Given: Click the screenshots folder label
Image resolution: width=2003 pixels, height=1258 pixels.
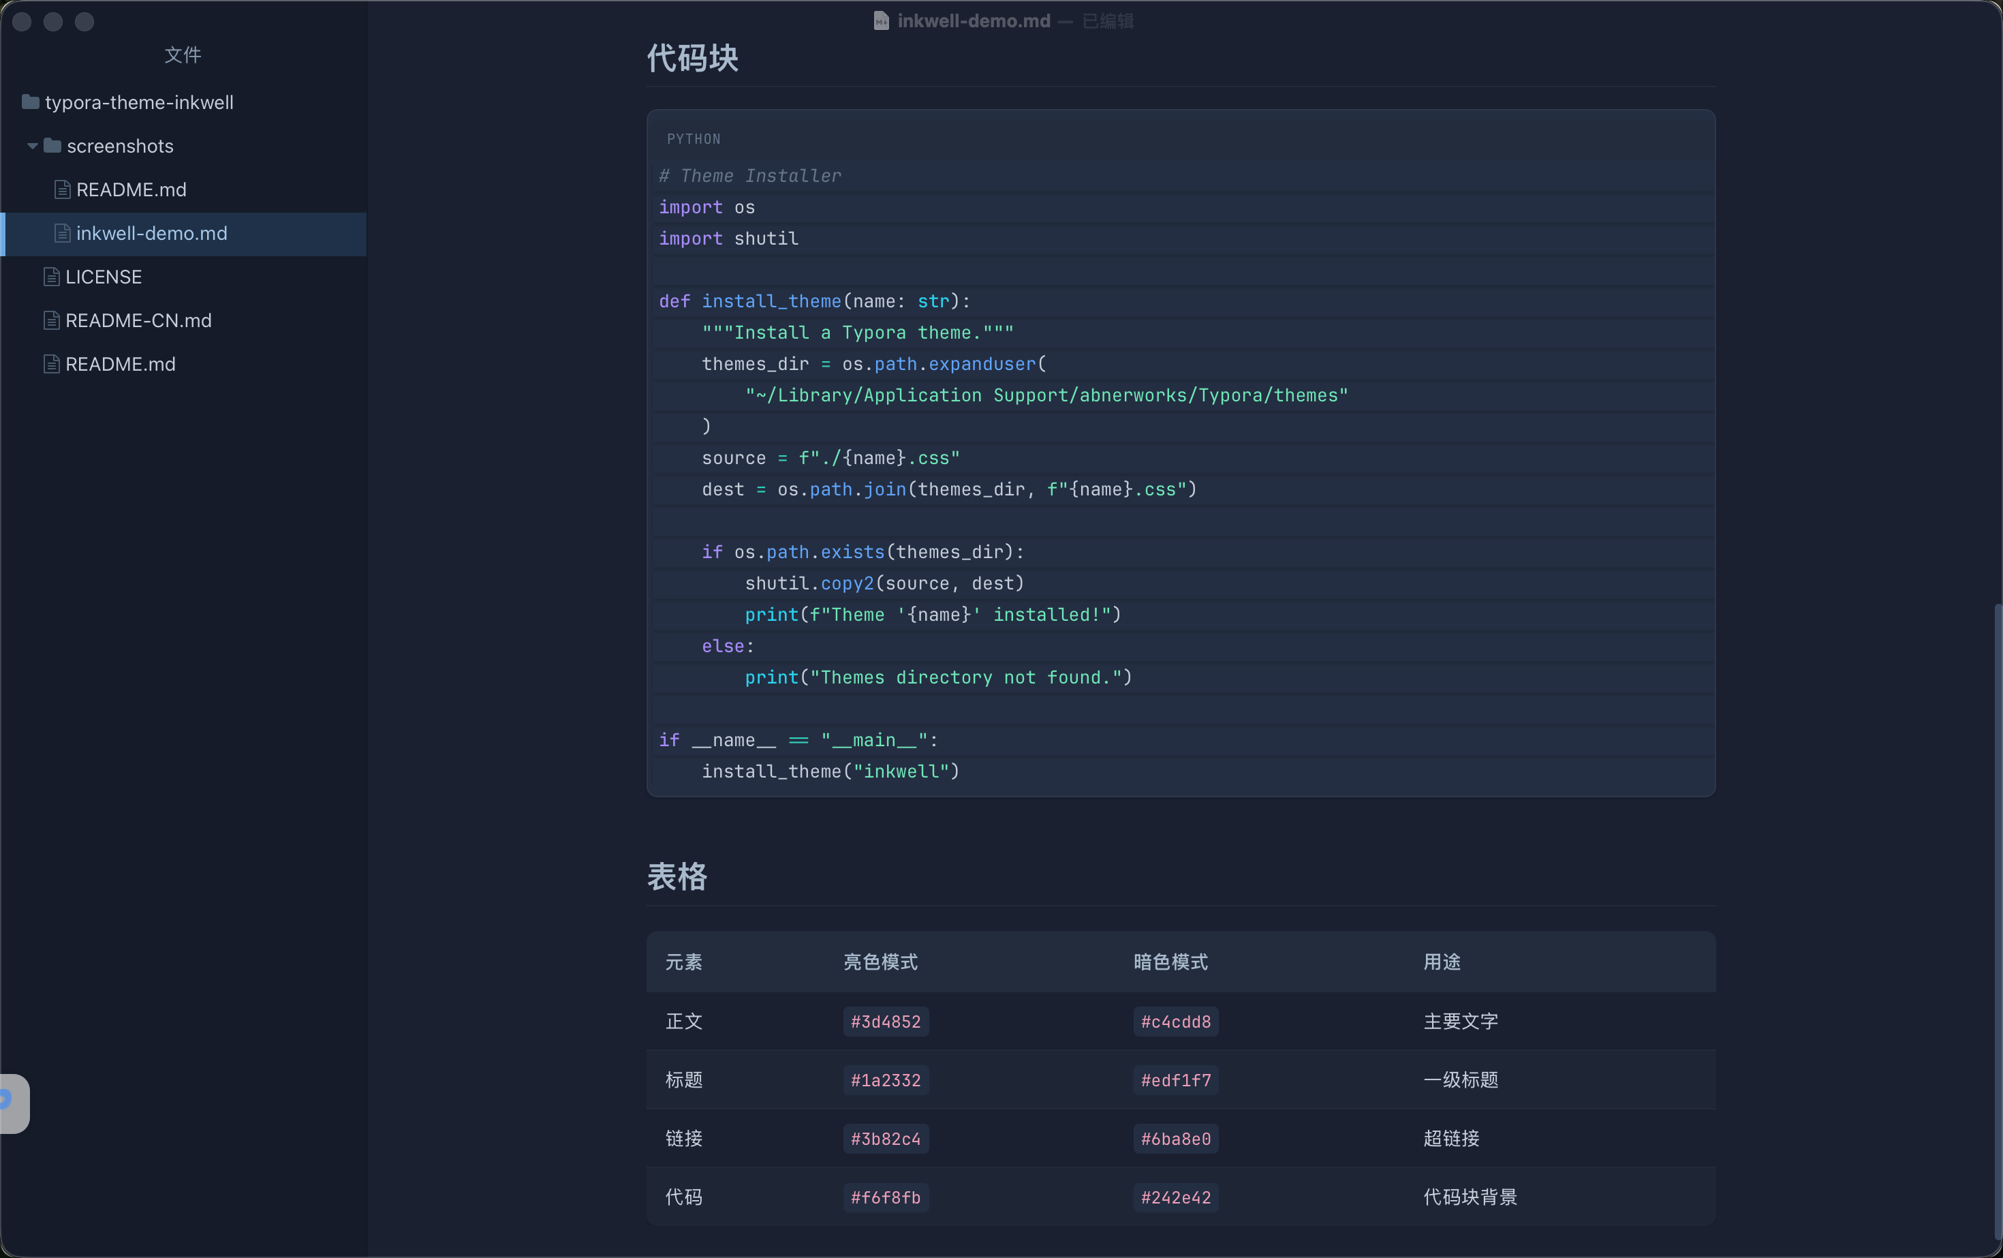Looking at the screenshot, I should pyautogui.click(x=121, y=147).
